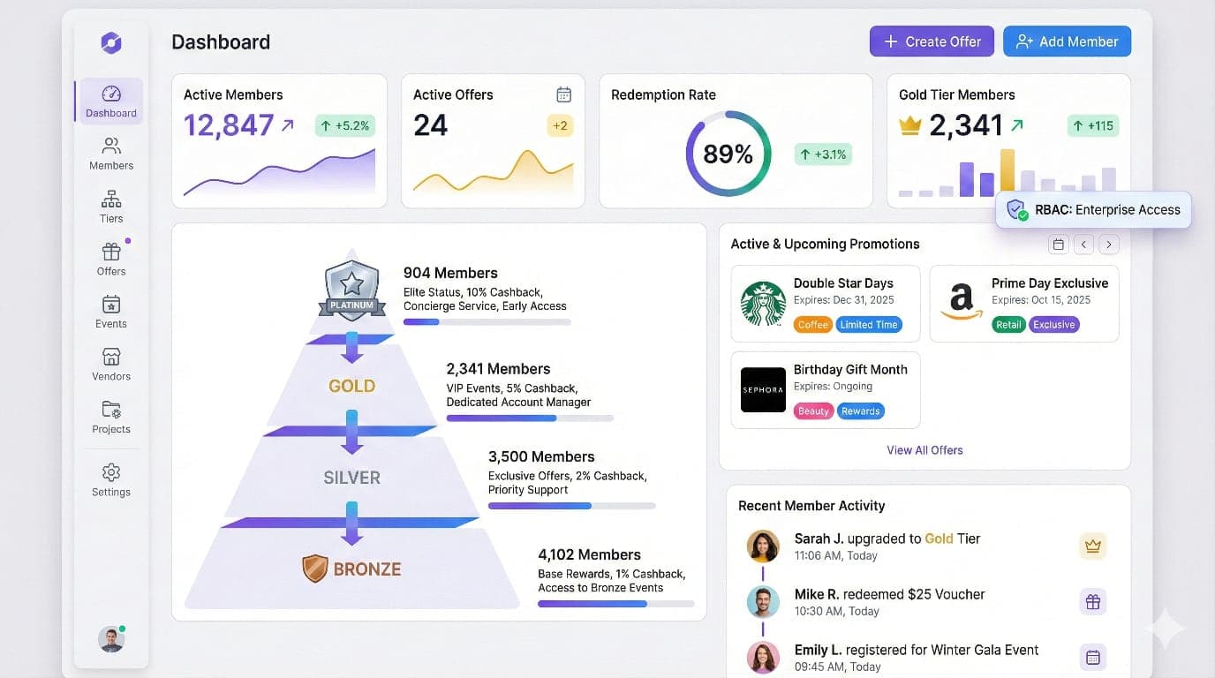Click the Create Offer button

click(x=932, y=41)
